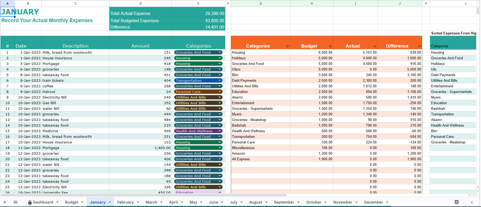The image size is (481, 207).
Task: Open the Explore icon at bottom right
Action: (x=457, y=202)
